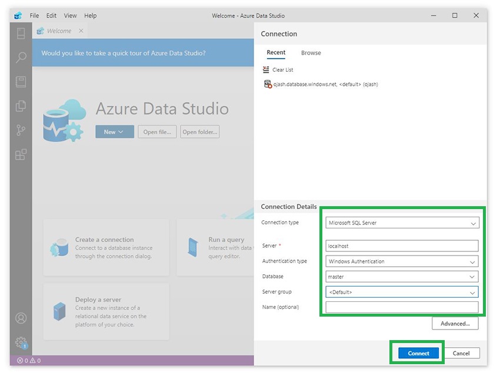This screenshot has height=373, width=500.
Task: Click the Clear List icon
Action: 266,69
